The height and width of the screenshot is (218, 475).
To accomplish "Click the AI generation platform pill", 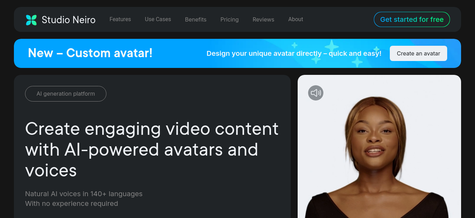I will tap(66, 94).
